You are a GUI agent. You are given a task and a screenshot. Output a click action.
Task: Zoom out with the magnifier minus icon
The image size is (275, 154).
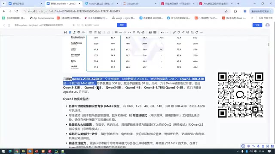click(x=192, y=33)
